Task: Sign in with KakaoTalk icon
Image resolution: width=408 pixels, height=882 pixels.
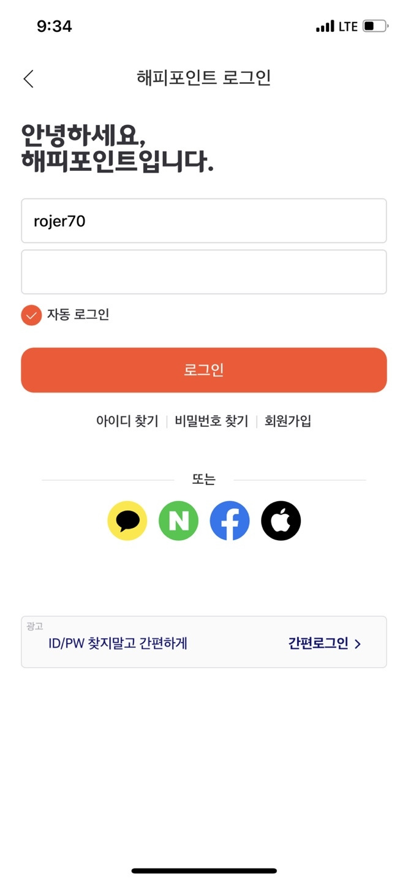Action: (x=127, y=521)
